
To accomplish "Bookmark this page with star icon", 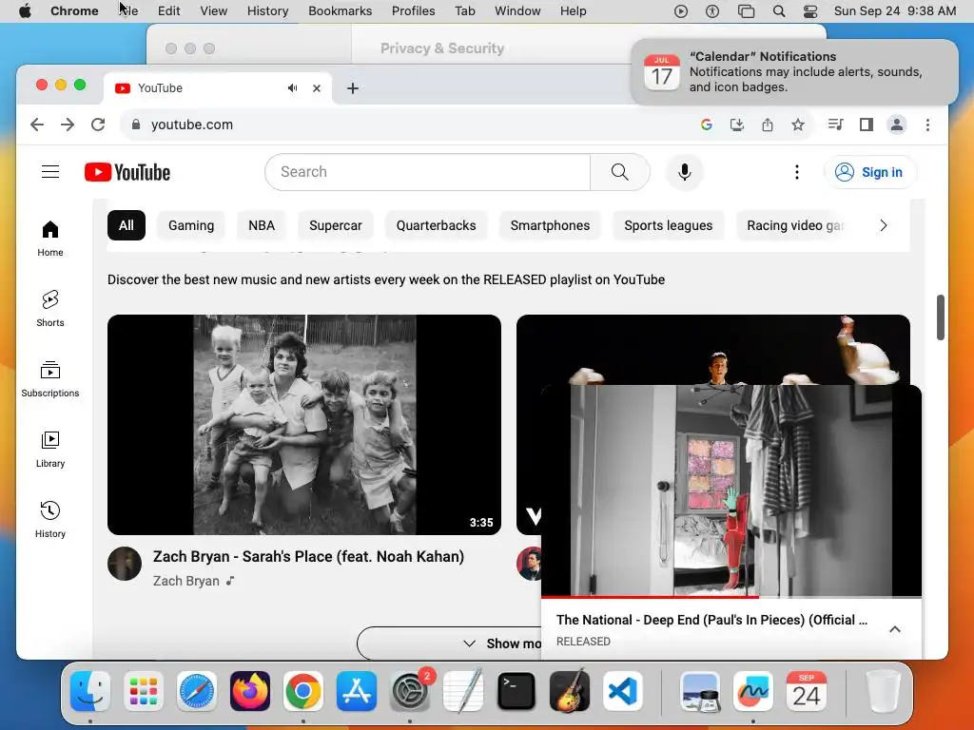I will [x=798, y=125].
